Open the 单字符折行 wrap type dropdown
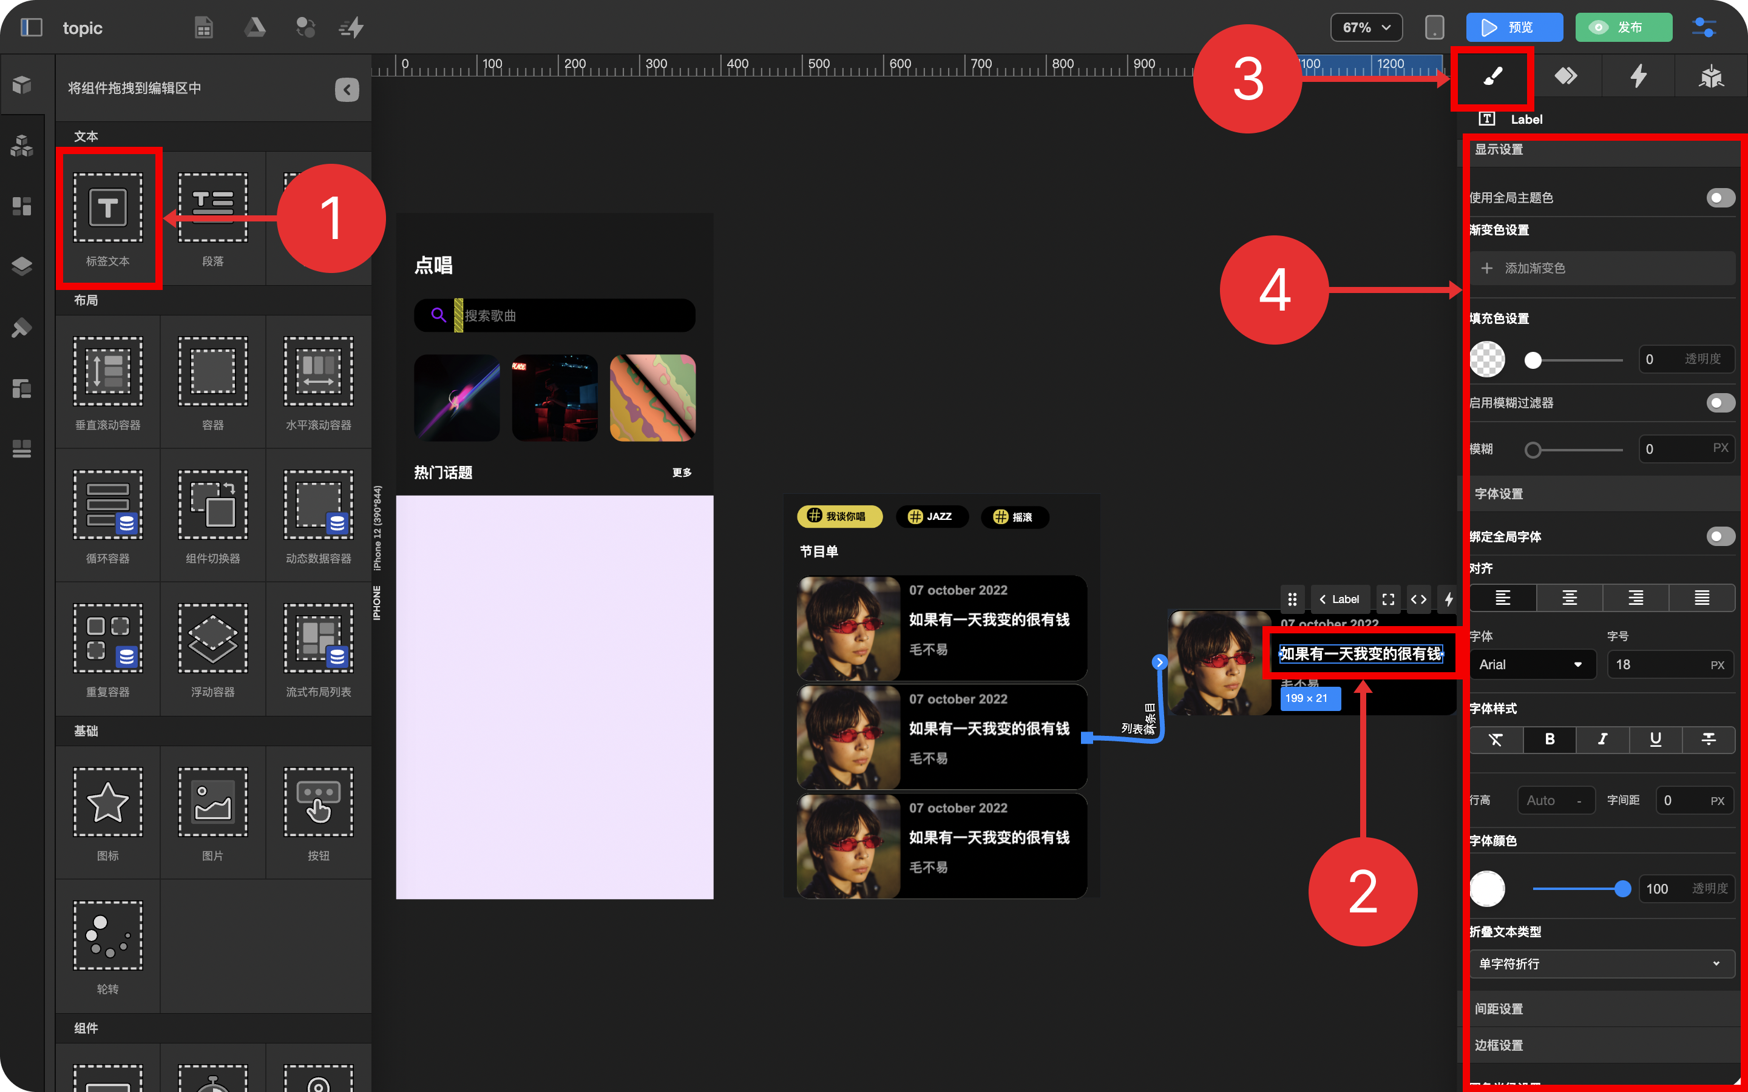1748x1092 pixels. point(1602,963)
